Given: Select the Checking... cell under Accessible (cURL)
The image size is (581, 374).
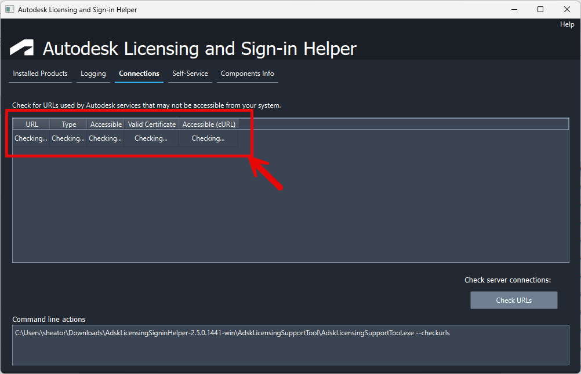Looking at the screenshot, I should tap(208, 138).
